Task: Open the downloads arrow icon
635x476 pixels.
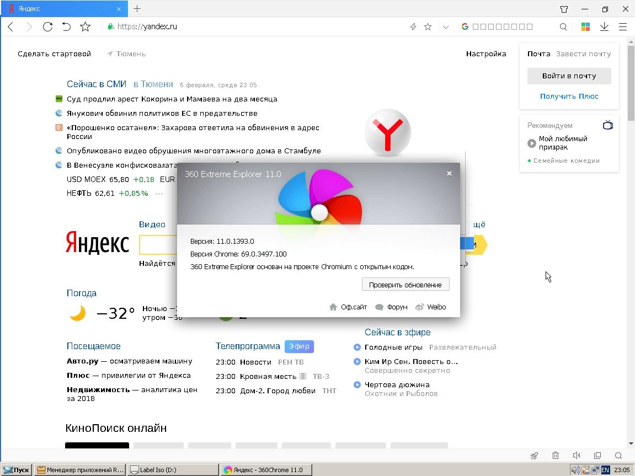Action: pos(604,26)
